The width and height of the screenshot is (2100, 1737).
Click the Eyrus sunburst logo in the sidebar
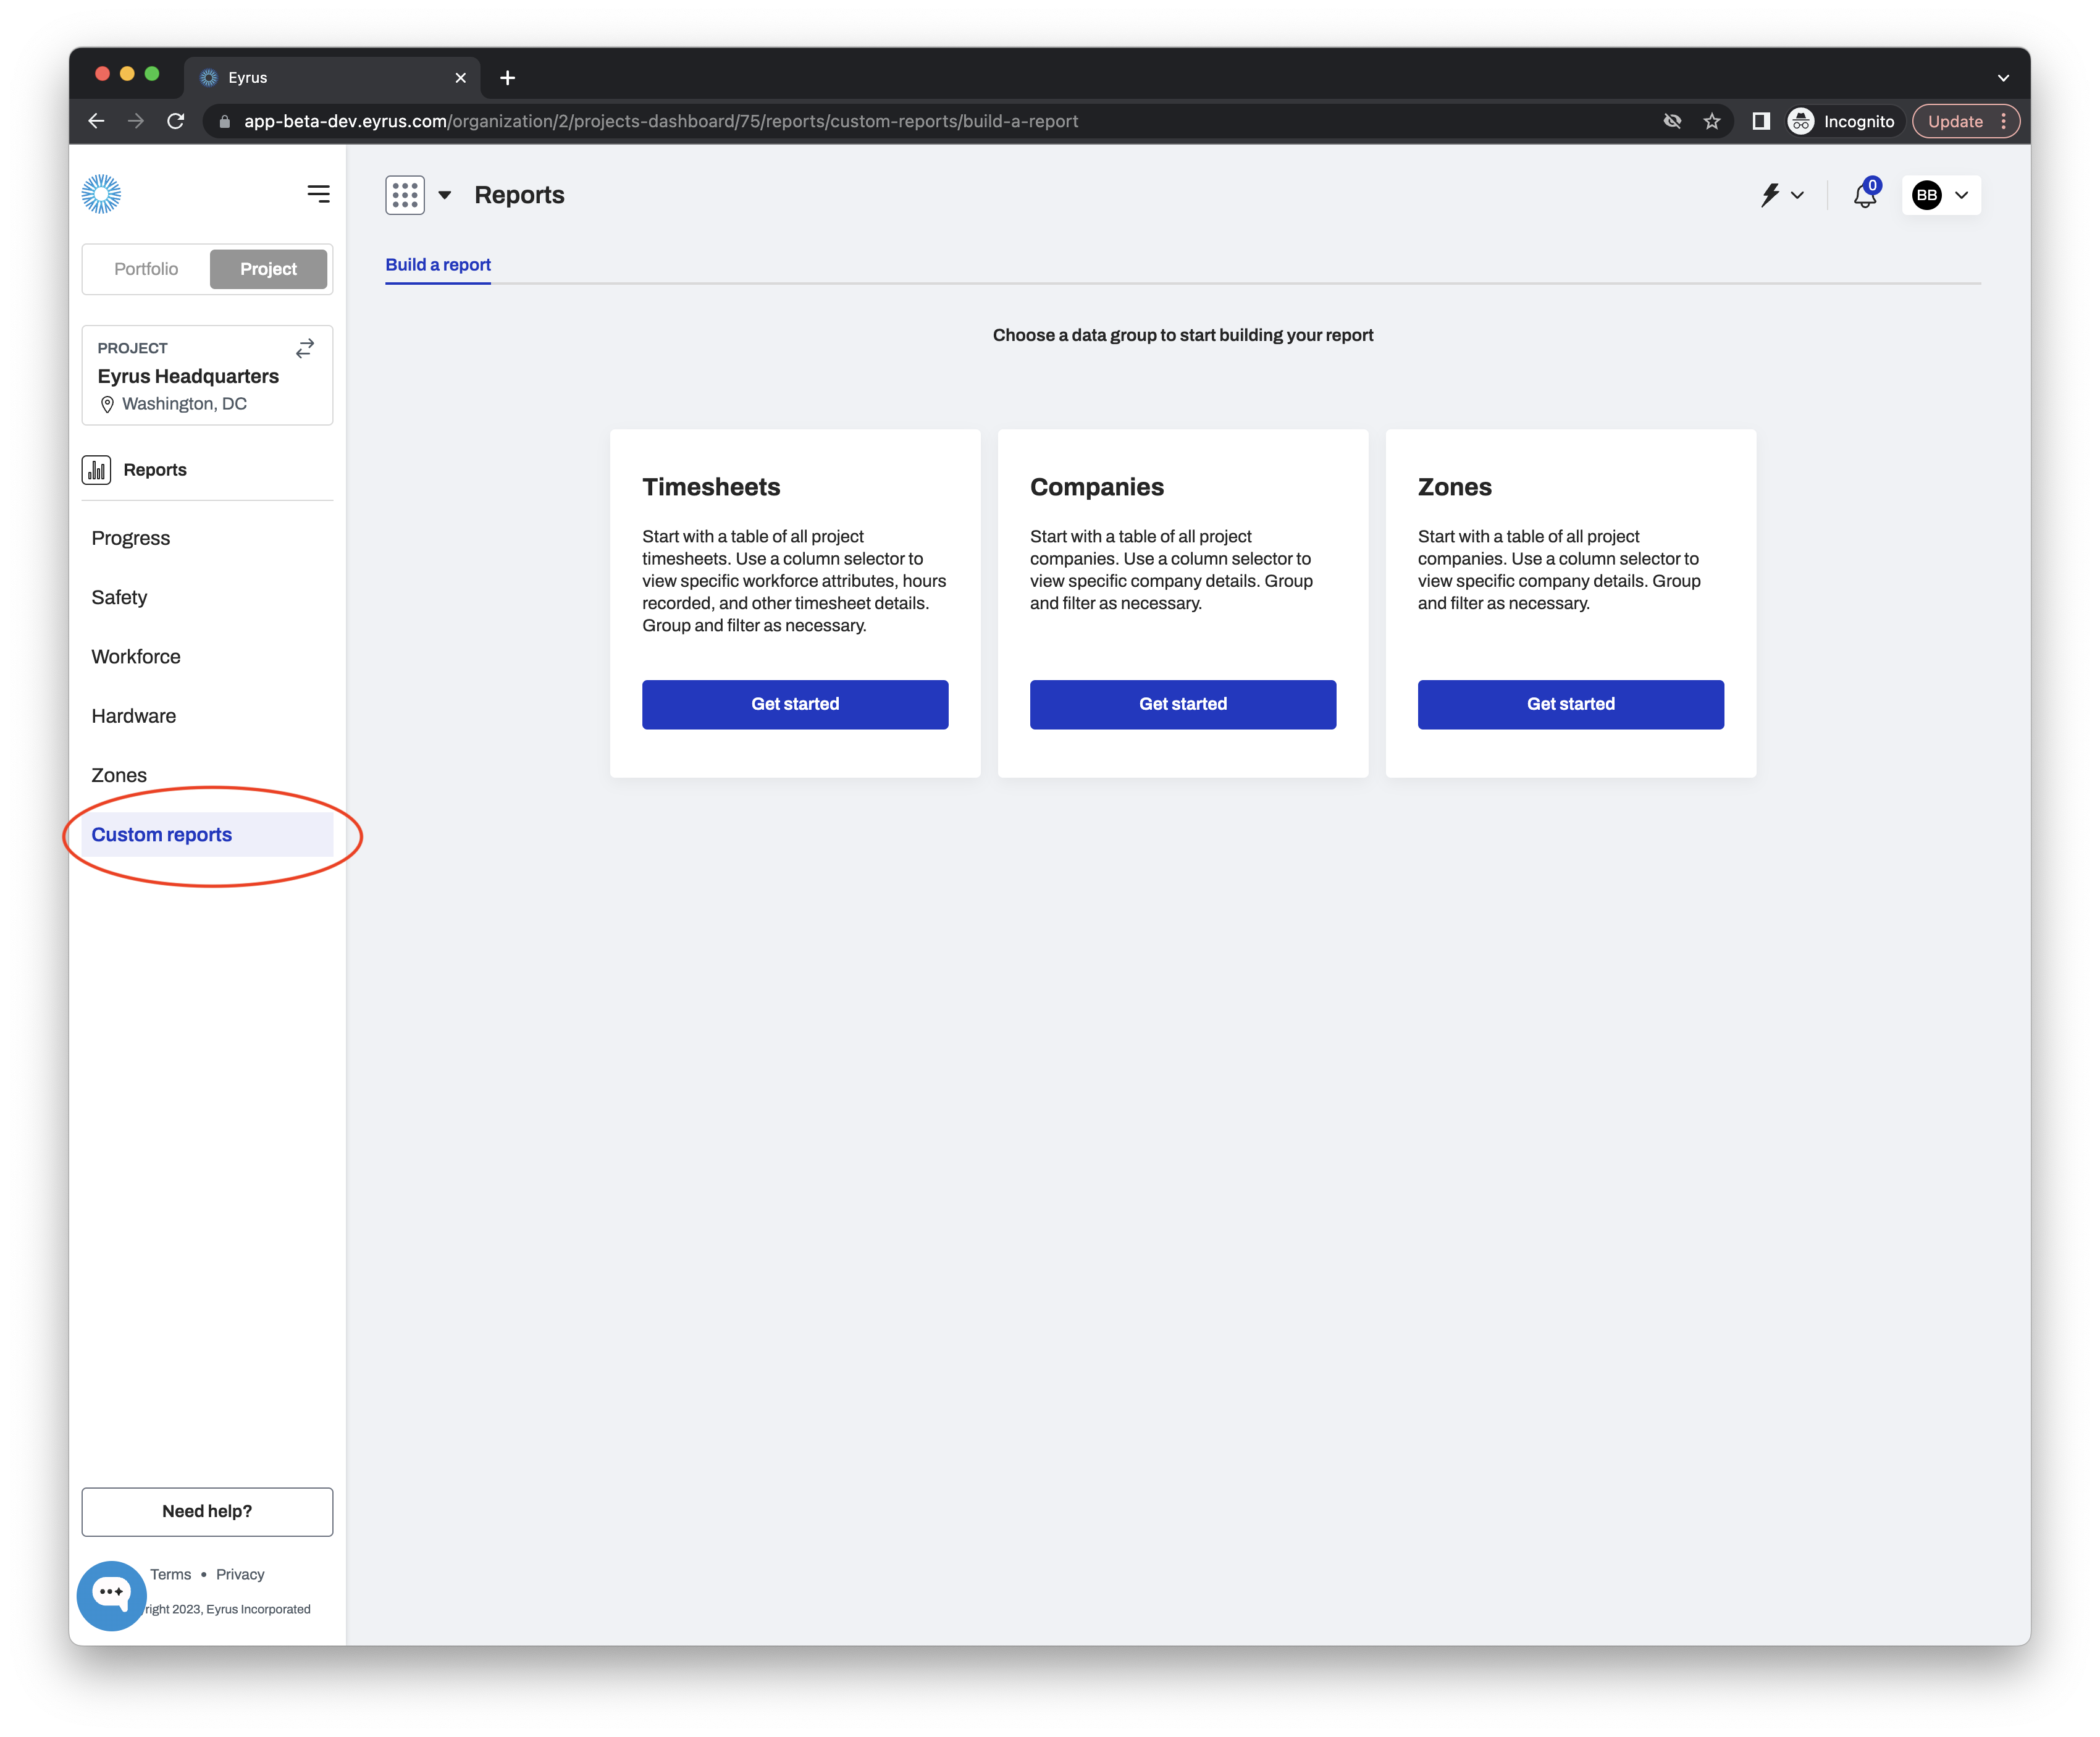coord(101,194)
